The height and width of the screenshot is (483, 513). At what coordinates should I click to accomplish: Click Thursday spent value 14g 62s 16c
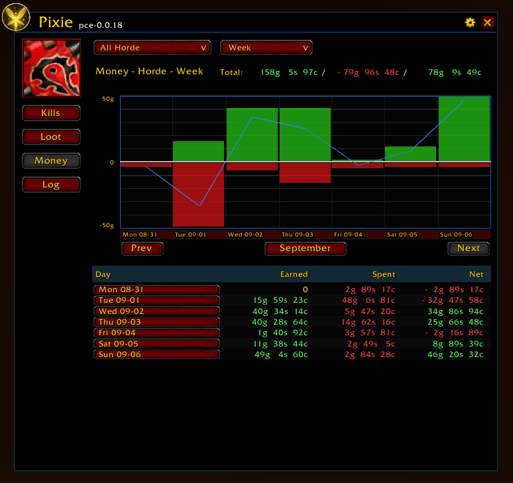[x=369, y=322]
